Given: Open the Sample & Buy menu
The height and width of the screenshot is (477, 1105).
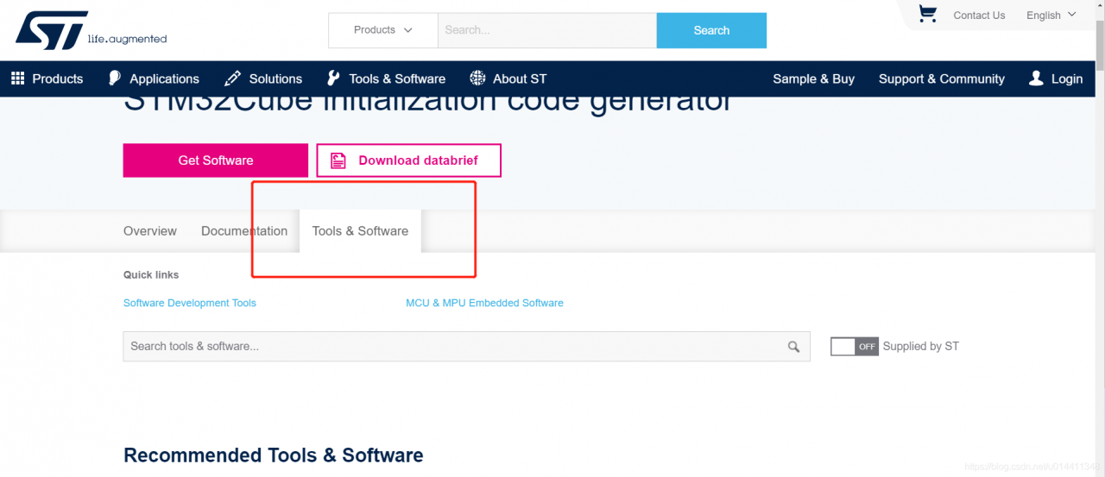Looking at the screenshot, I should tap(813, 78).
